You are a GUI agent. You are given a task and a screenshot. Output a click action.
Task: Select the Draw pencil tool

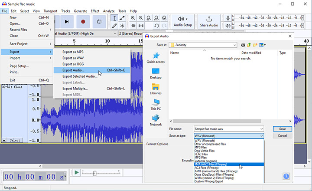click(x=114, y=26)
